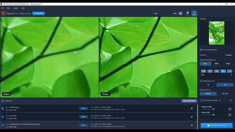Click the info icon beside Auto-detect settings
Screen dimensions: 235x132
point(220,100)
